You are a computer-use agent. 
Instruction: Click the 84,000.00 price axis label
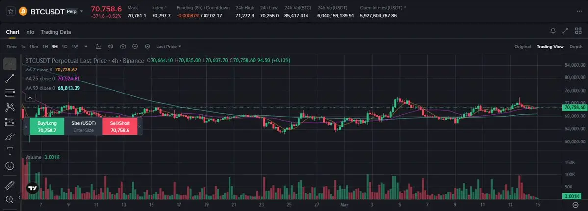(x=575, y=65)
